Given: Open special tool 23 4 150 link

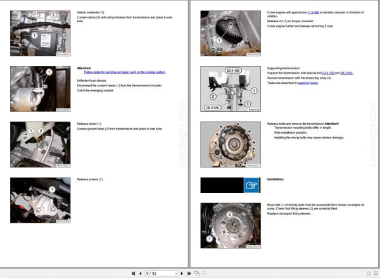Looking at the screenshot, I should click(x=328, y=73).
